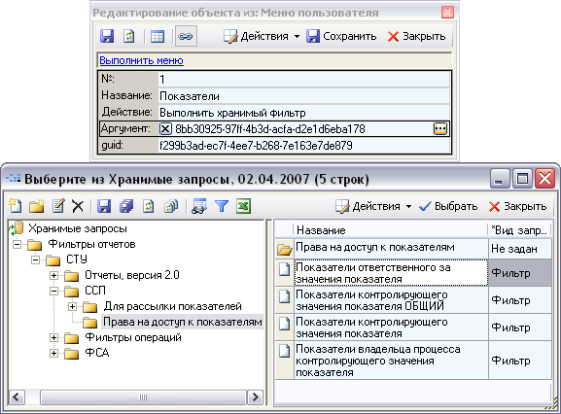Click the table grid icon in upper toolbar
The image size is (561, 414).
point(158,37)
